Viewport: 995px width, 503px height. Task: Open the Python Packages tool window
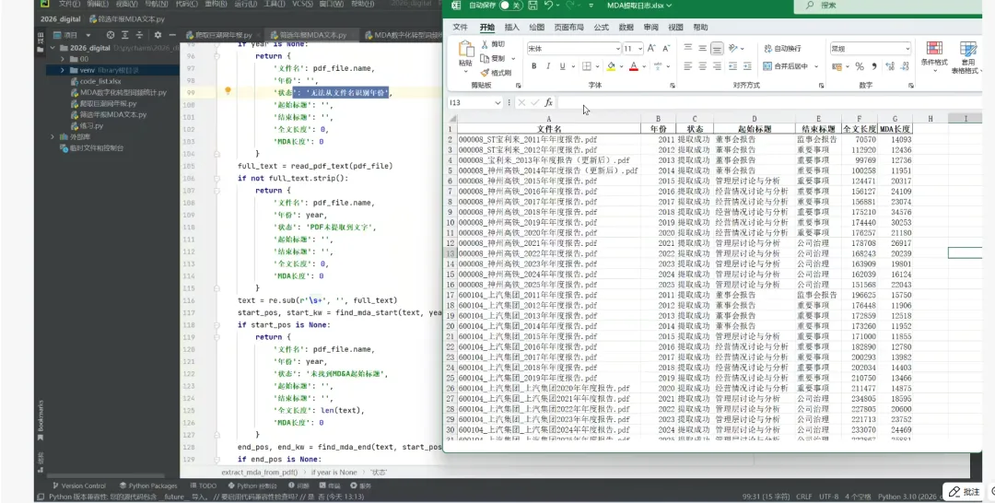[x=148, y=485]
